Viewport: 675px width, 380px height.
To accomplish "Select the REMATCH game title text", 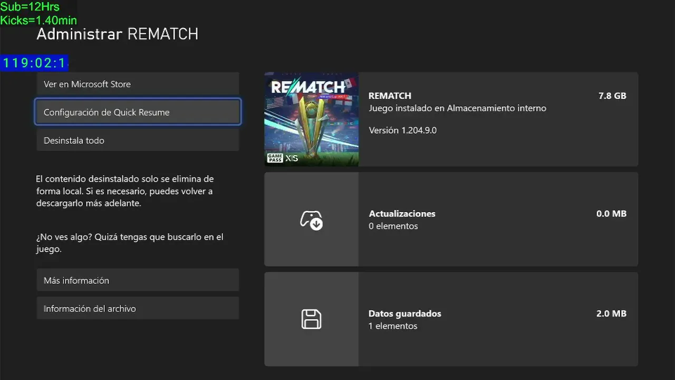I will coord(390,96).
